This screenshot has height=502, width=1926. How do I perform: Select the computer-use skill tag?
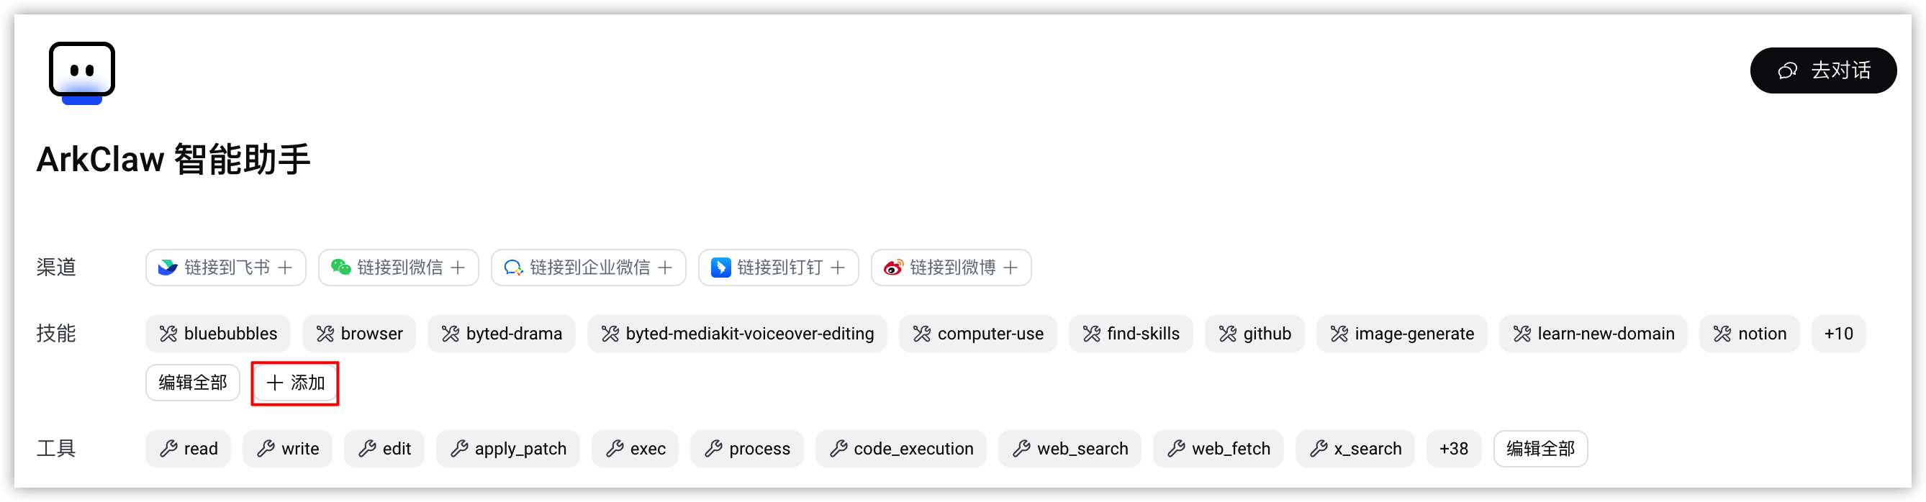tap(978, 334)
